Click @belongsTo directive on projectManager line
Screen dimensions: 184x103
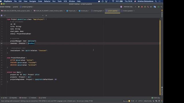(32, 41)
